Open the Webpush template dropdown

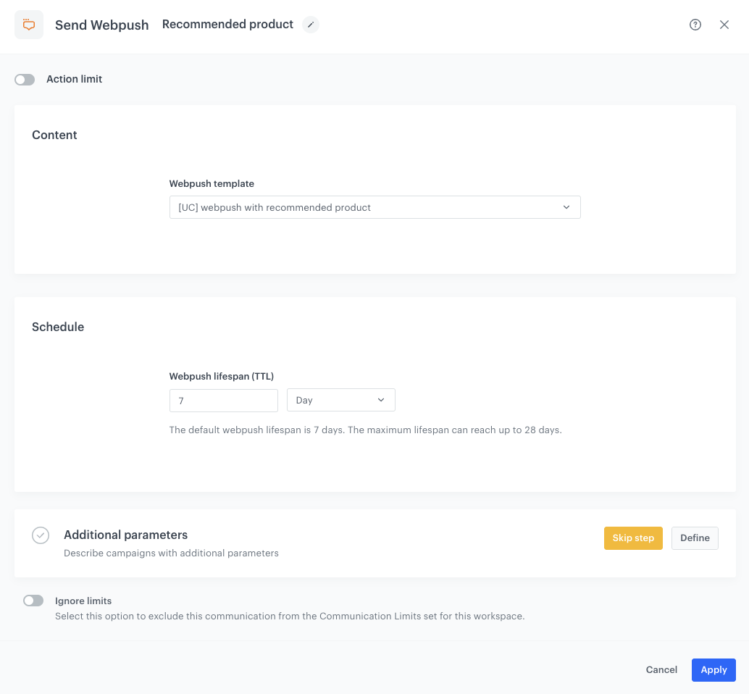pyautogui.click(x=374, y=207)
